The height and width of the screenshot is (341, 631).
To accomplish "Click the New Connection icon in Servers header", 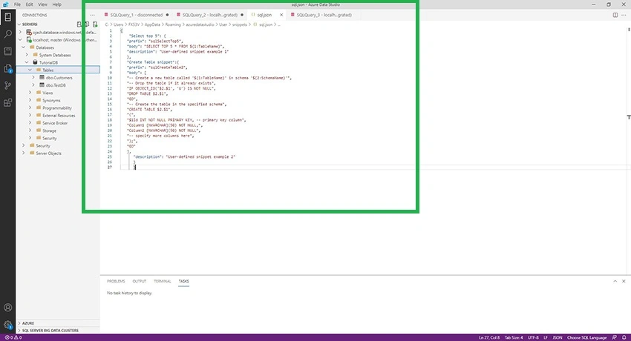I will (x=79, y=24).
